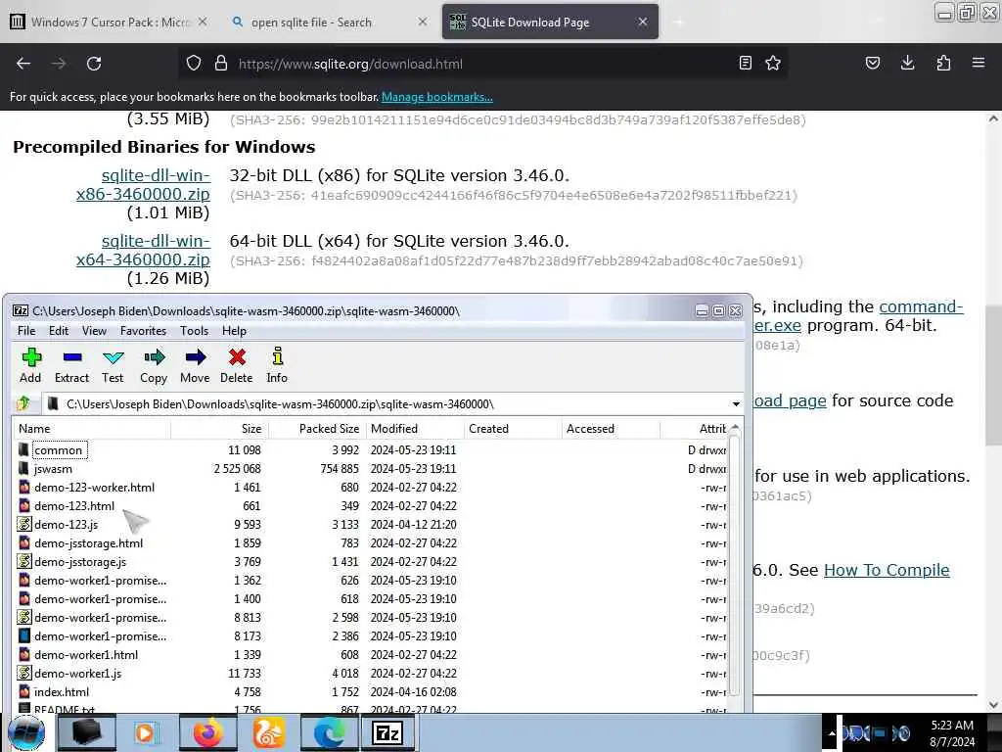Viewport: 1002px width, 752px height.
Task: Show tracking protection shield info
Action: 194,64
